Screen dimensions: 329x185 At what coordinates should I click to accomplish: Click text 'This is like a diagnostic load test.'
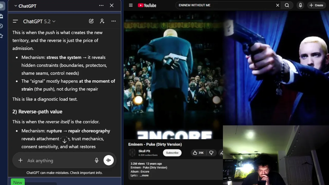pos(45,99)
